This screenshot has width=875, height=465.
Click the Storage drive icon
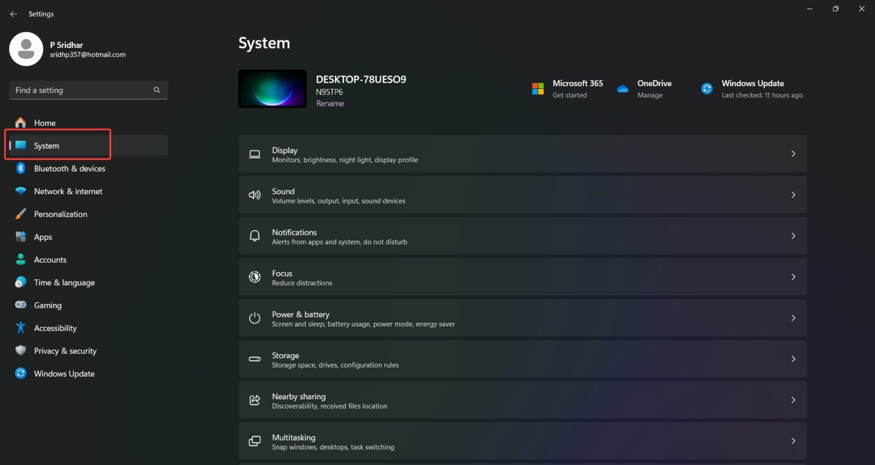[x=255, y=359]
